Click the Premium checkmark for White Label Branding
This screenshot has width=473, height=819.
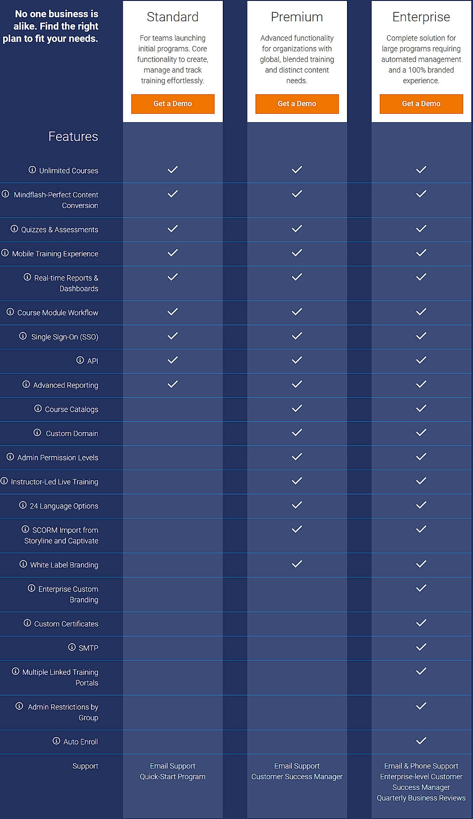click(x=297, y=564)
